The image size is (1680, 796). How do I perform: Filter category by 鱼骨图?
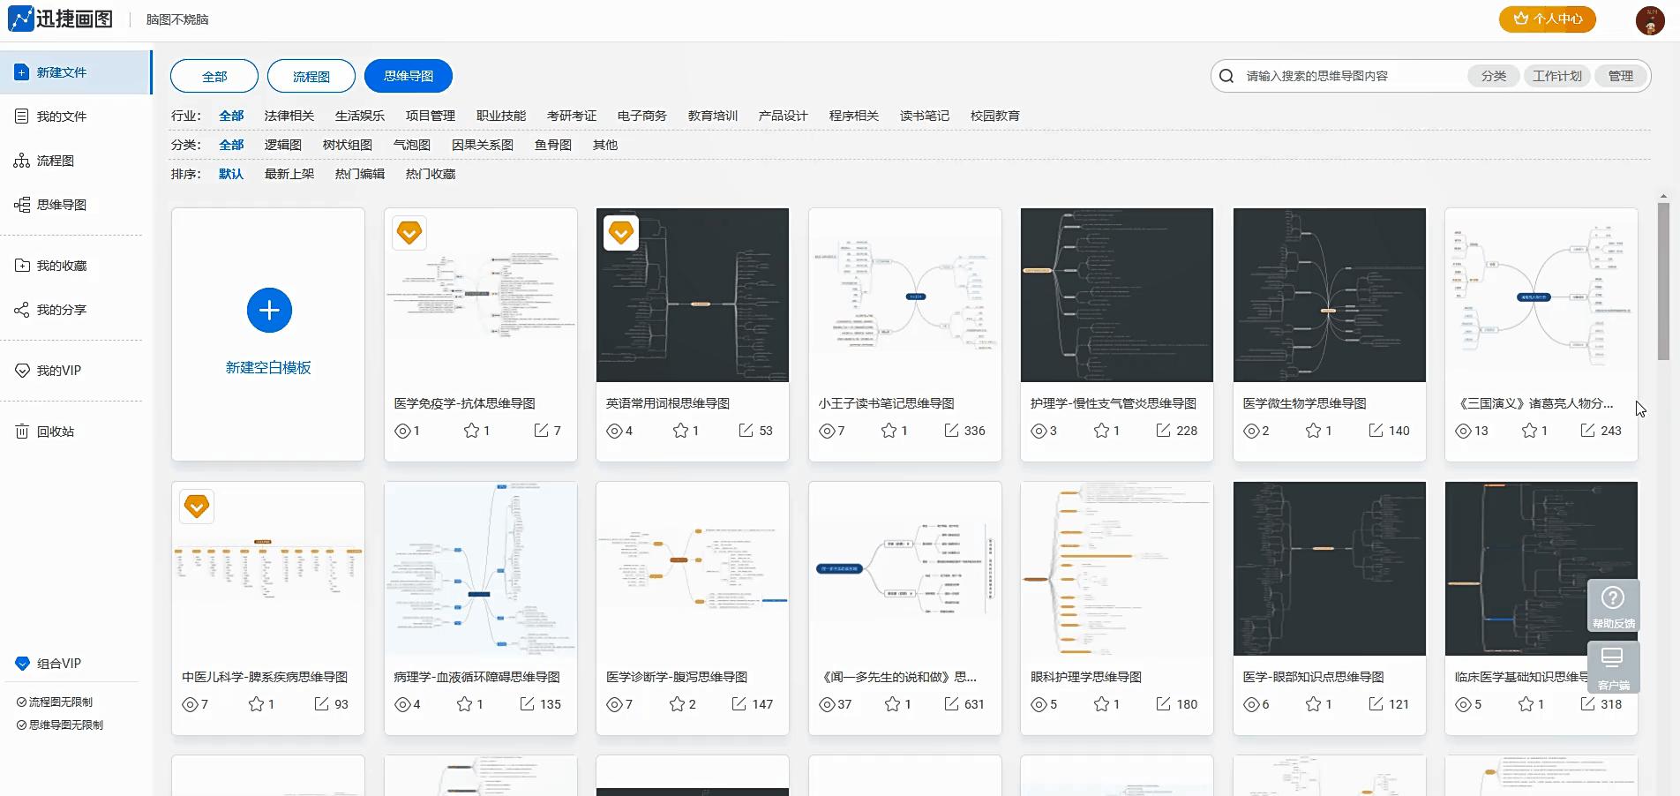(553, 145)
